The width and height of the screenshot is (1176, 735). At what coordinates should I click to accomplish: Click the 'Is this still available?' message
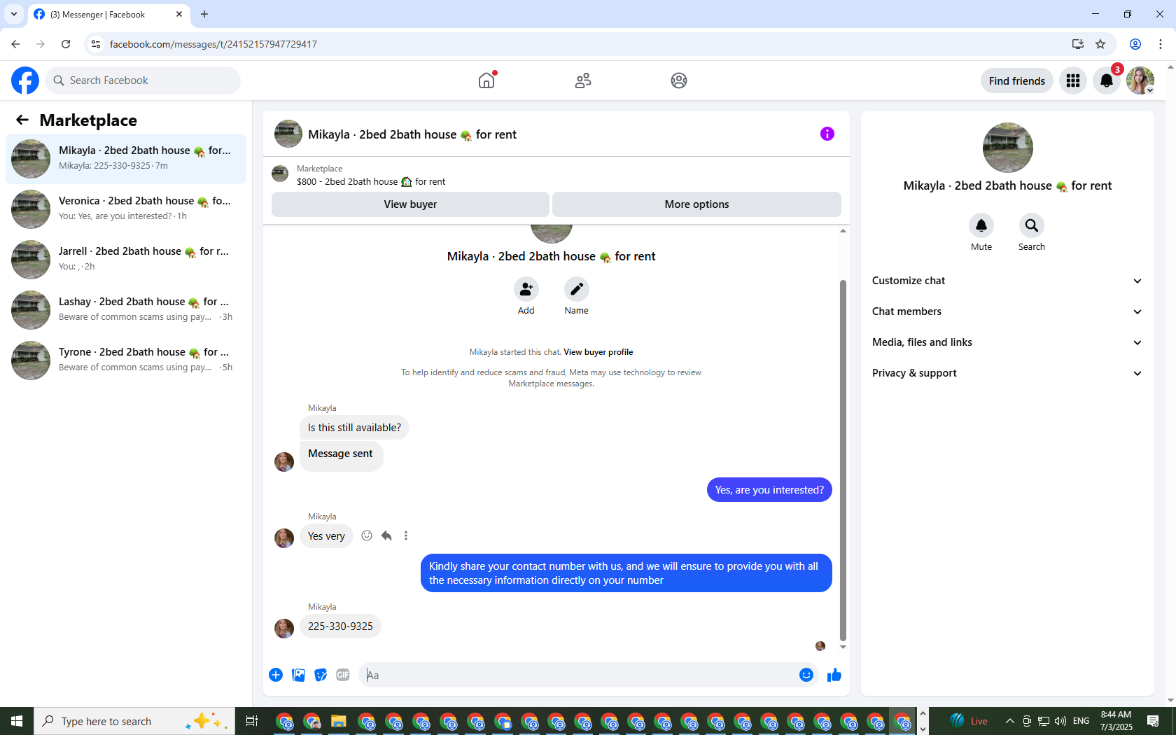(354, 428)
